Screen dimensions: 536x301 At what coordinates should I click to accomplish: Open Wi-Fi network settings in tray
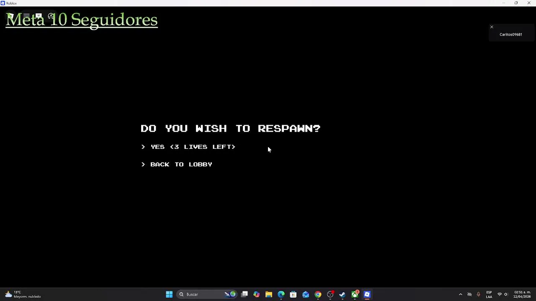point(500,294)
